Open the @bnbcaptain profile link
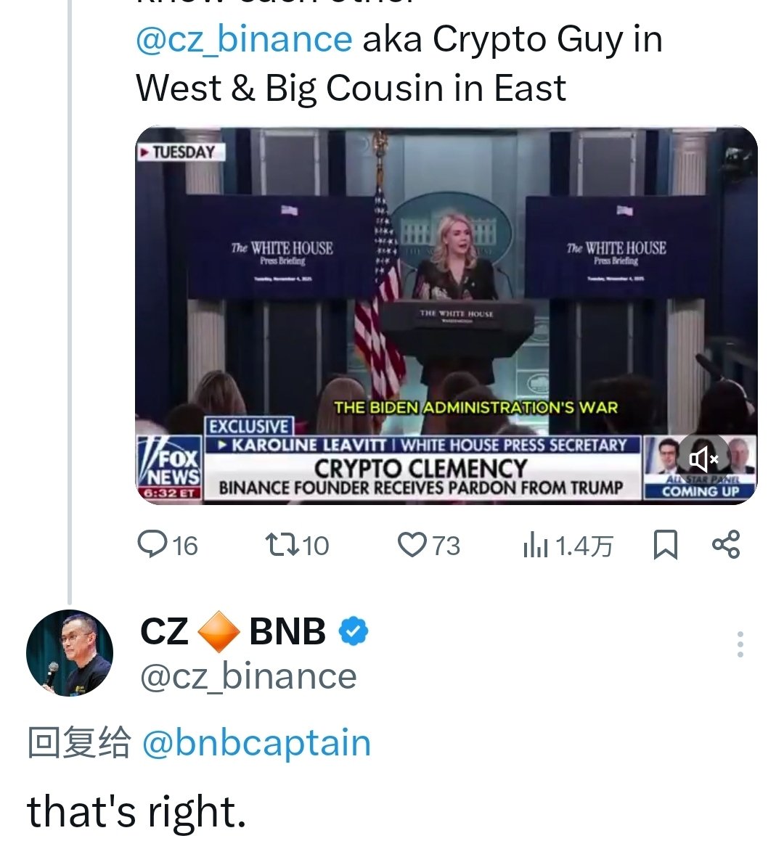 (x=256, y=743)
